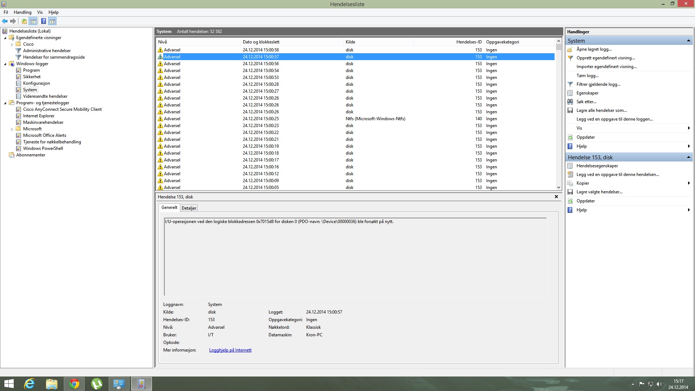695x391 pixels.
Task: Open Logghjelp på Internett link
Action: (x=230, y=350)
